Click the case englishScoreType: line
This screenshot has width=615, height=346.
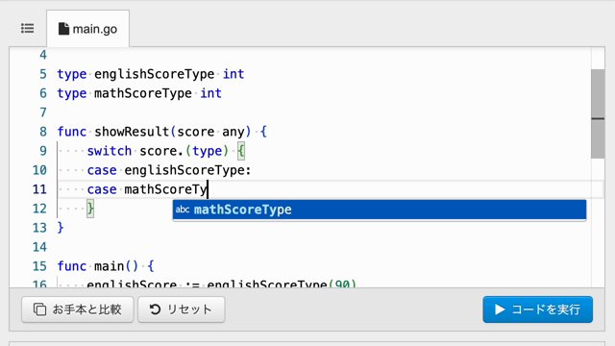pos(169,170)
